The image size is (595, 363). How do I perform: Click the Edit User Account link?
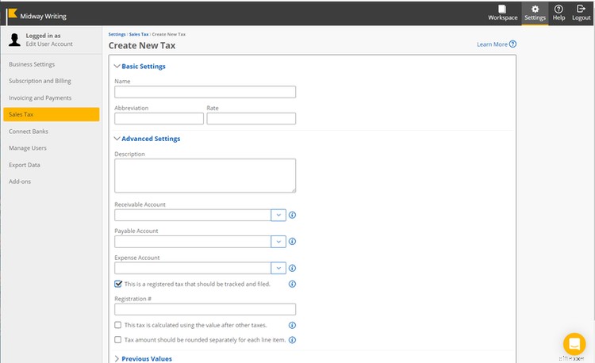[49, 44]
